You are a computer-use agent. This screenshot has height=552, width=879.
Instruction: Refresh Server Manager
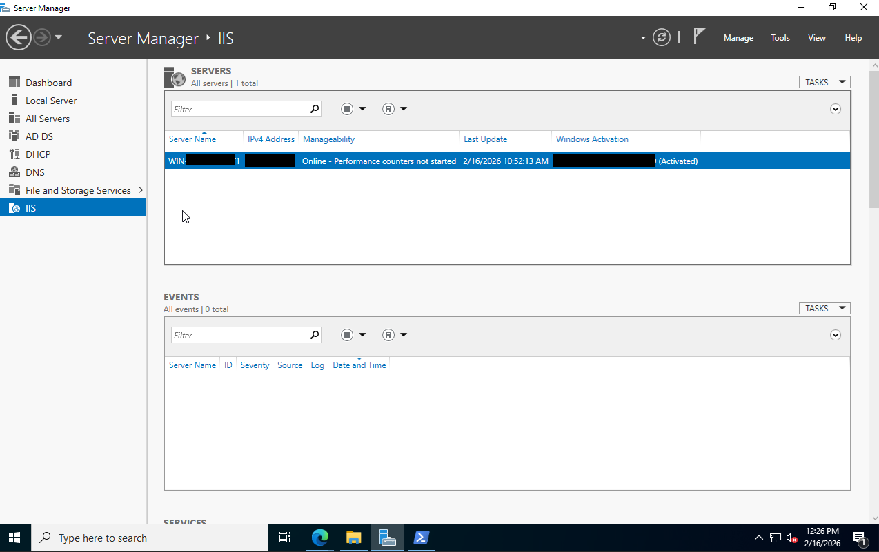661,37
